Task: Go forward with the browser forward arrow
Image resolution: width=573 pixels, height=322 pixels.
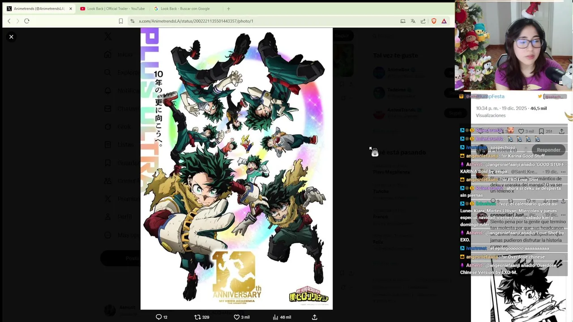Action: coord(18,21)
